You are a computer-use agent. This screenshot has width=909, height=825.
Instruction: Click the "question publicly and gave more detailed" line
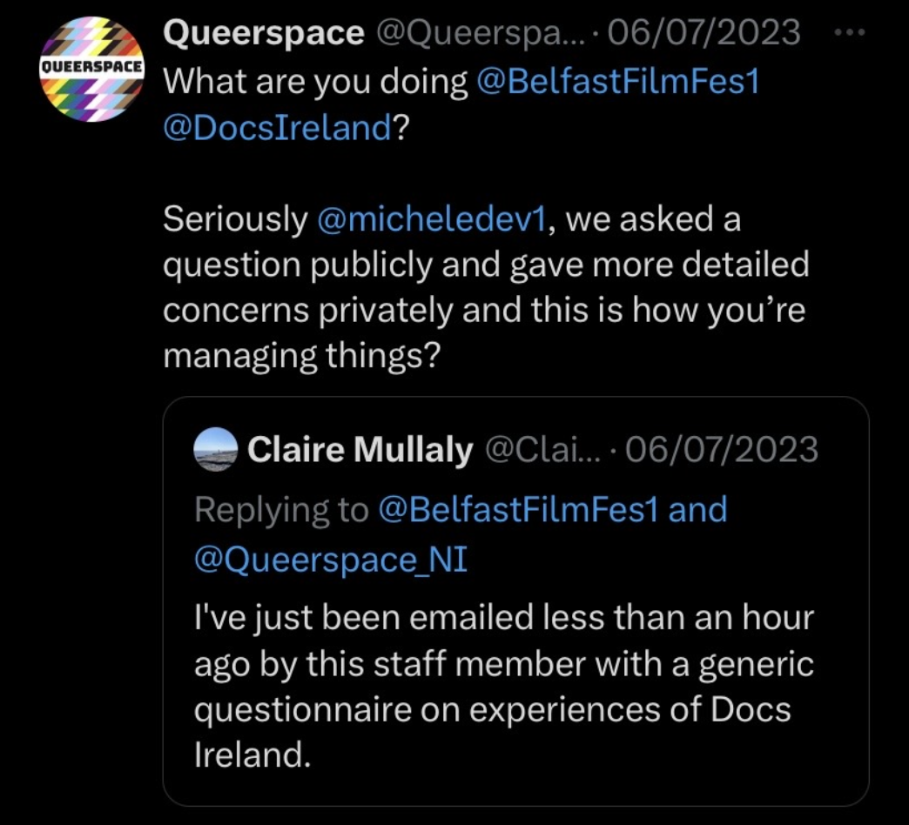pos(486,265)
